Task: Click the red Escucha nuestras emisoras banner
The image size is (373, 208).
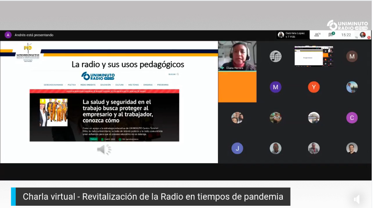Action: (104, 91)
